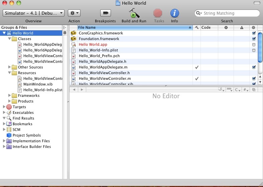Click the sidebar column split icon
Screen dimensions: 263x187
coord(64,27)
